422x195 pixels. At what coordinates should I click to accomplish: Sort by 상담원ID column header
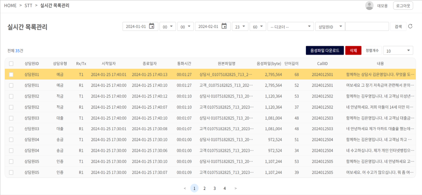click(32, 64)
